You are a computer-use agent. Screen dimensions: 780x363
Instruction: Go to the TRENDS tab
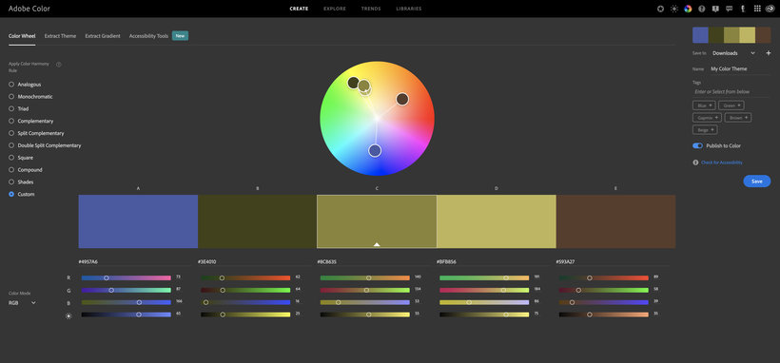(371, 9)
